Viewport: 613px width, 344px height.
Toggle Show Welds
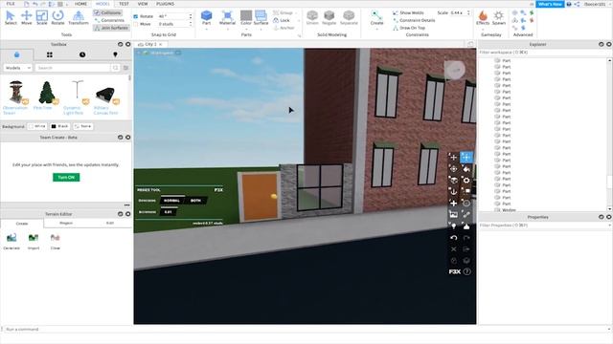click(x=408, y=12)
